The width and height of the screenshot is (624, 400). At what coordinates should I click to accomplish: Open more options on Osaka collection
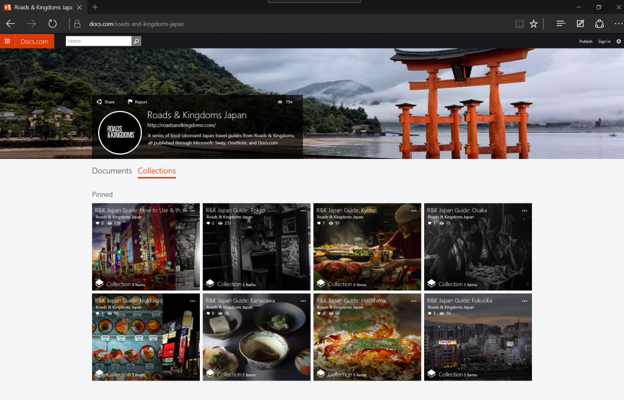pyautogui.click(x=525, y=210)
